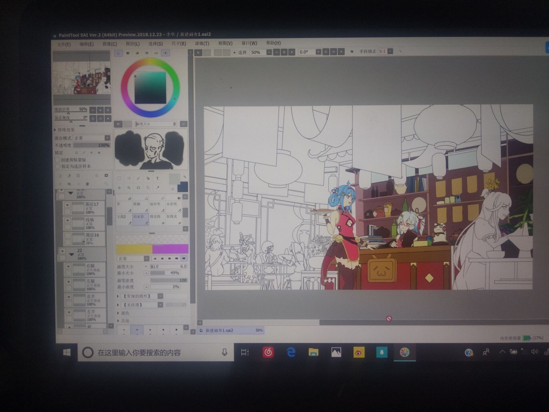The height and width of the screenshot is (412, 549).
Task: Click the 最小大小 49% slider
Action: click(165, 273)
